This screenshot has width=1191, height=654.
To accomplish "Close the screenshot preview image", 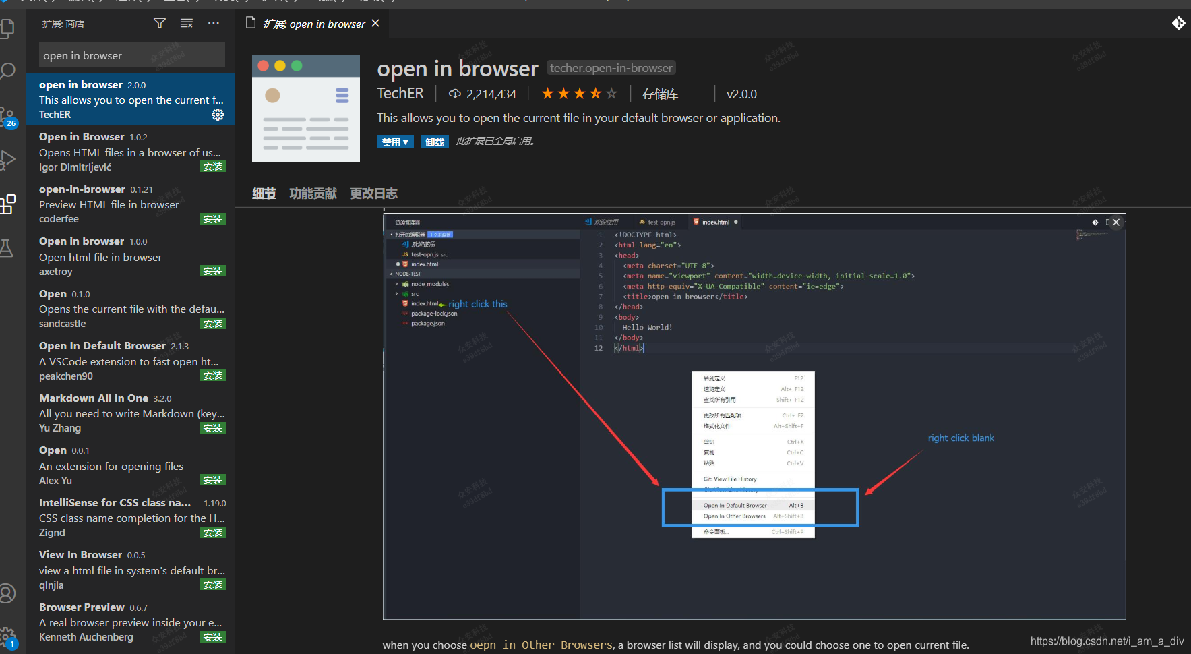I will click(x=1116, y=222).
